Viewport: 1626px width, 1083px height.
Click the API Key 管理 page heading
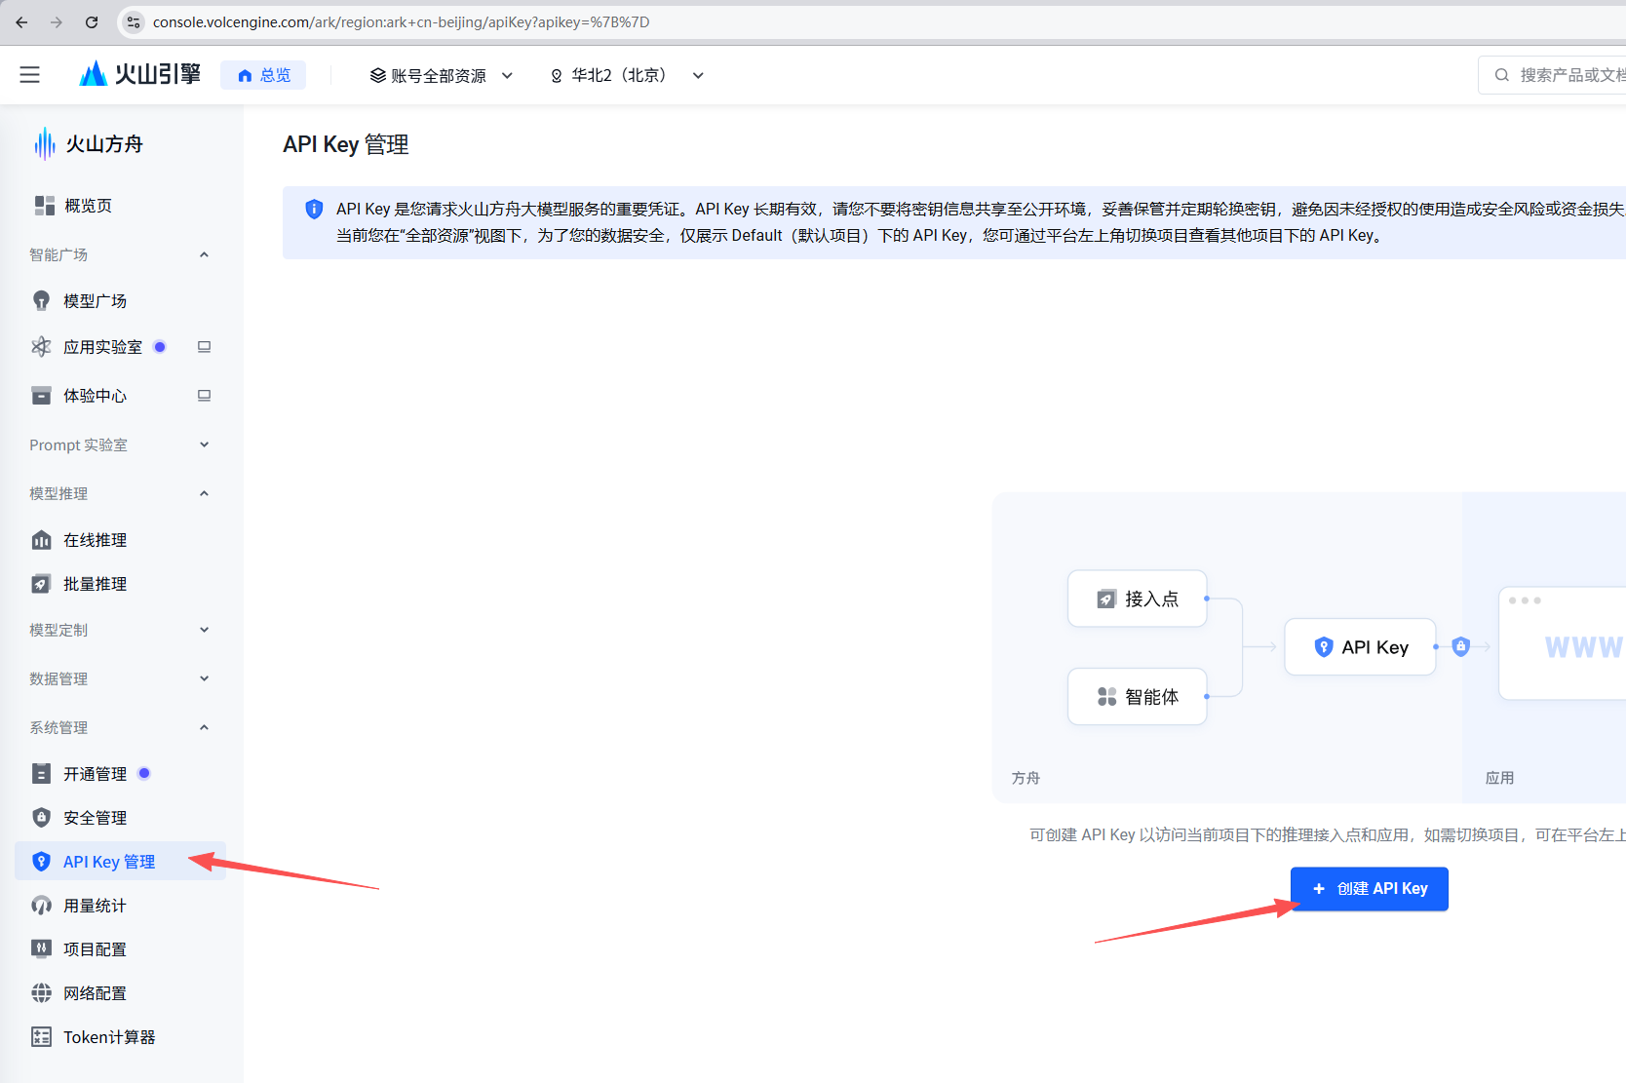346,144
